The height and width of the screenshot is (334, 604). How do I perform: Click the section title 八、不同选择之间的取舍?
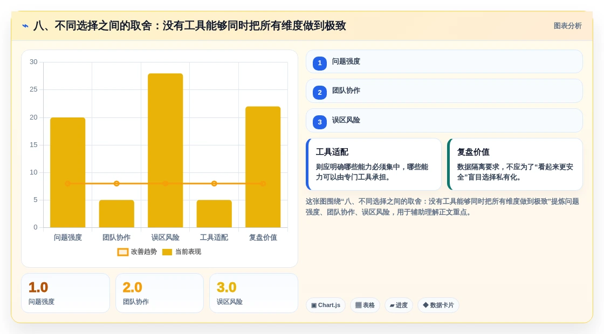pyautogui.click(x=189, y=26)
